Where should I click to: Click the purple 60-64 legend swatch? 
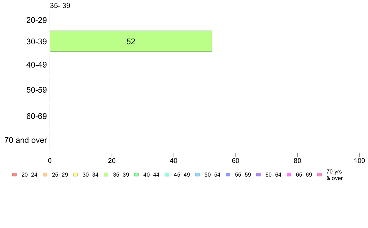[x=258, y=174]
